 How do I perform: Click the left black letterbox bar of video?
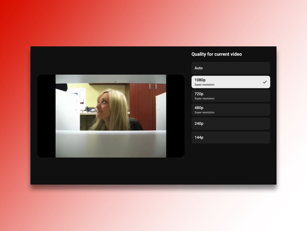pos(46,116)
